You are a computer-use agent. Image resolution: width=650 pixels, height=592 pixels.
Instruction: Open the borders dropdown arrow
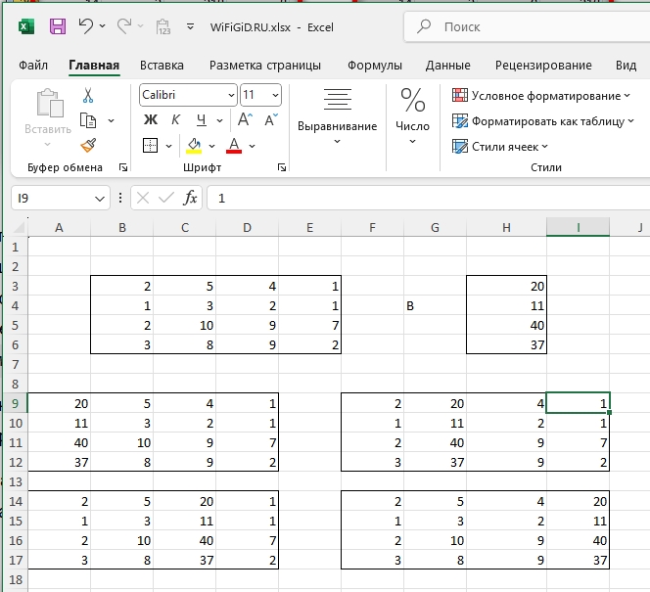point(168,146)
